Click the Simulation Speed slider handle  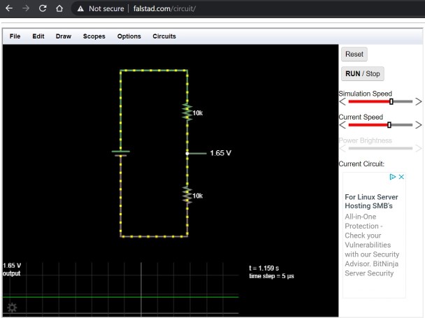tap(391, 101)
